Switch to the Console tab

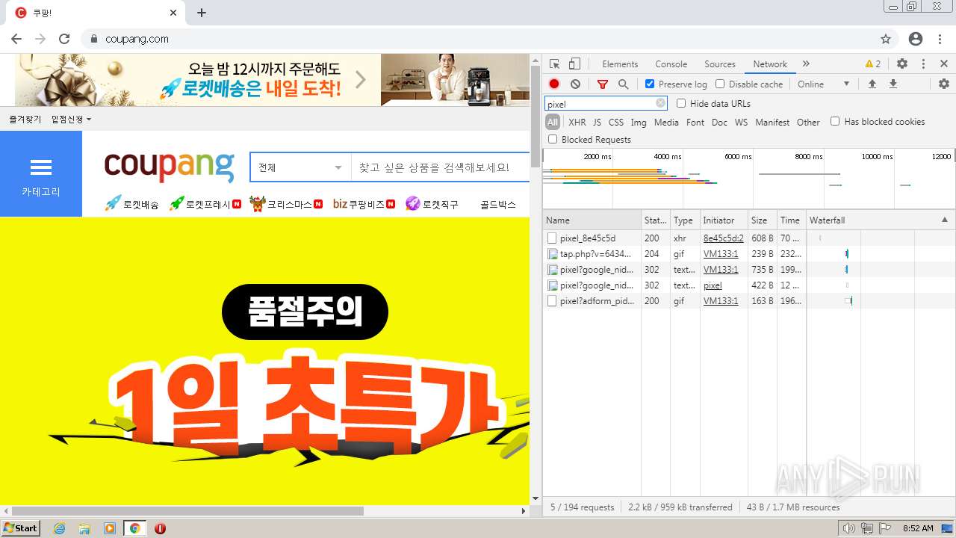[x=671, y=64]
